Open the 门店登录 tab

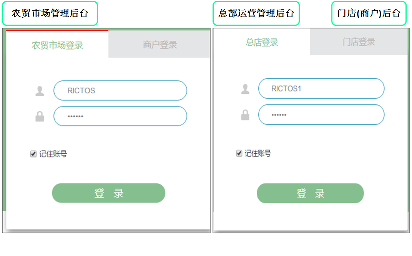[x=359, y=42]
